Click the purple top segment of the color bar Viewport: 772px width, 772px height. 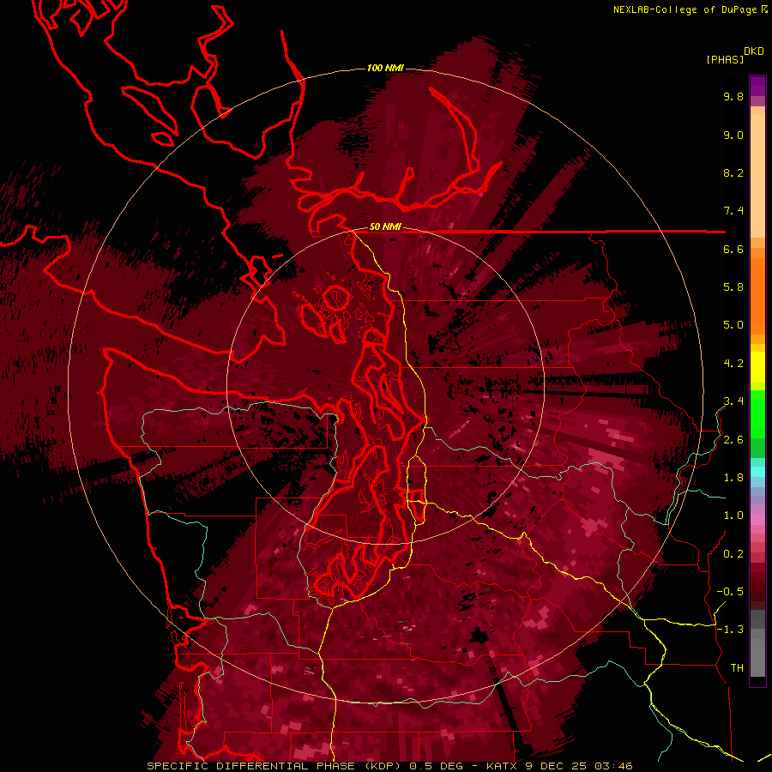(757, 86)
